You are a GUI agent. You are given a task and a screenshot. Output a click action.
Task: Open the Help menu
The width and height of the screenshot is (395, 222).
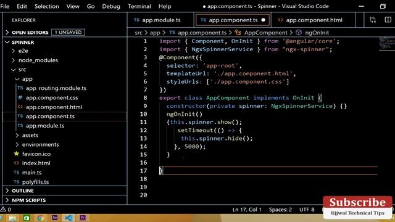coord(165,6)
